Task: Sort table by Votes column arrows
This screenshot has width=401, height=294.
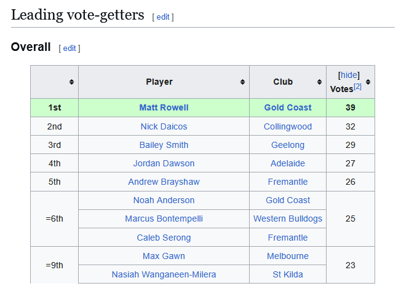Action: tap(368, 82)
